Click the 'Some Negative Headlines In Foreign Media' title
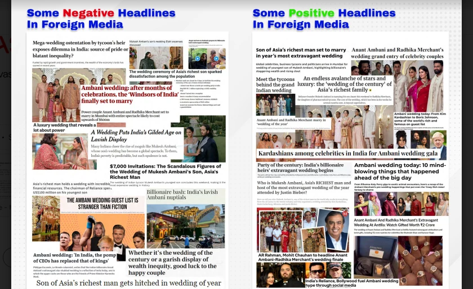The width and height of the screenshot is (473, 289). pyautogui.click(x=101, y=19)
